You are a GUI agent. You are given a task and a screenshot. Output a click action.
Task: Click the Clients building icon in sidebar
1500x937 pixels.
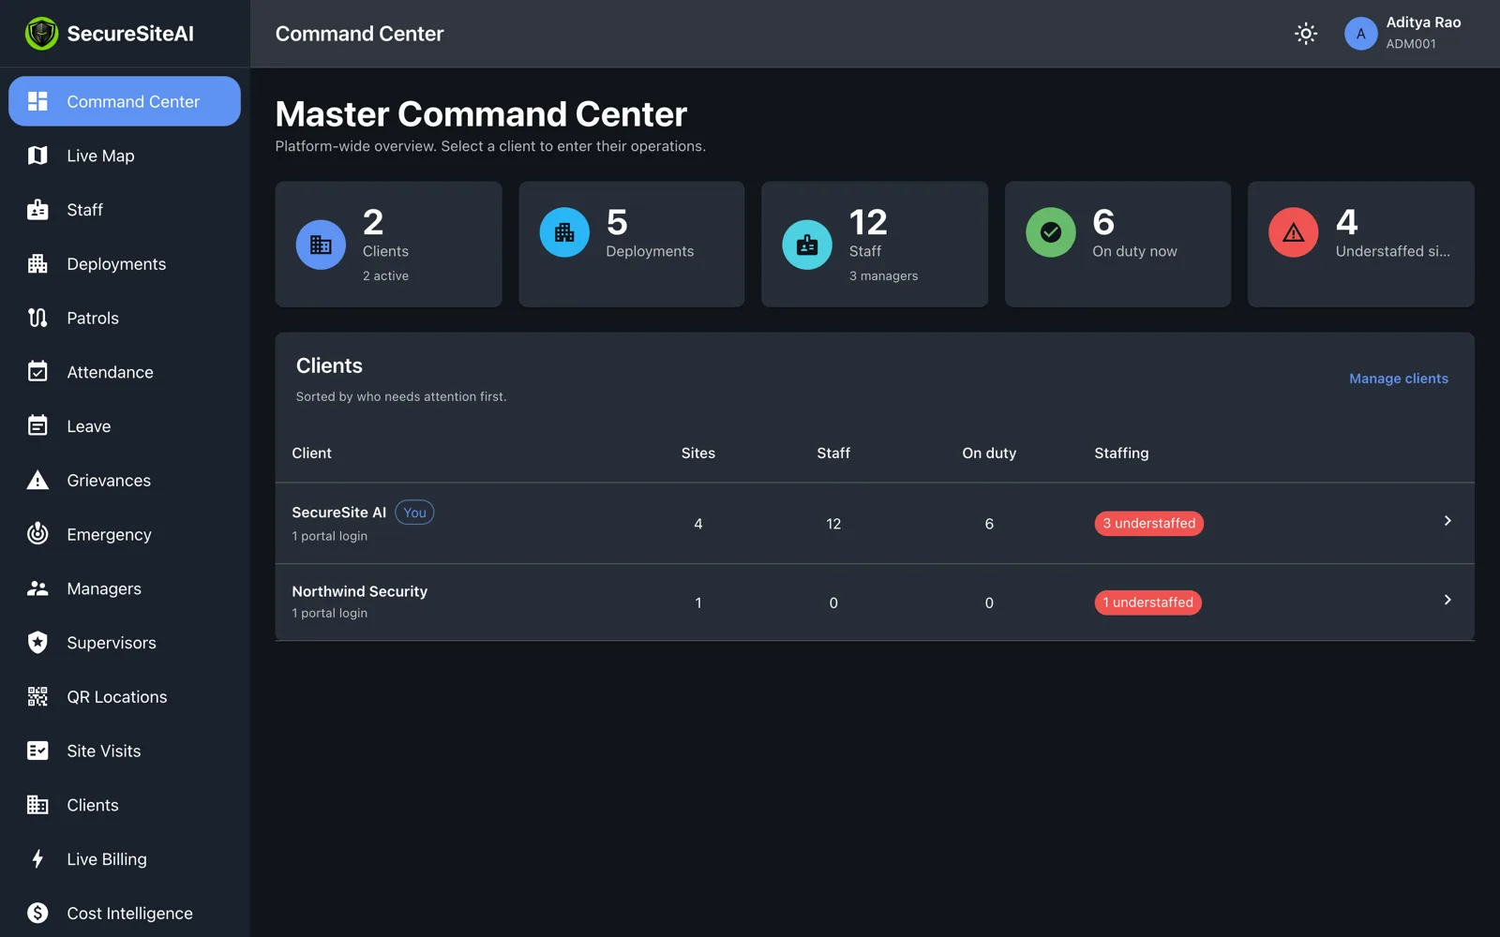click(x=37, y=805)
